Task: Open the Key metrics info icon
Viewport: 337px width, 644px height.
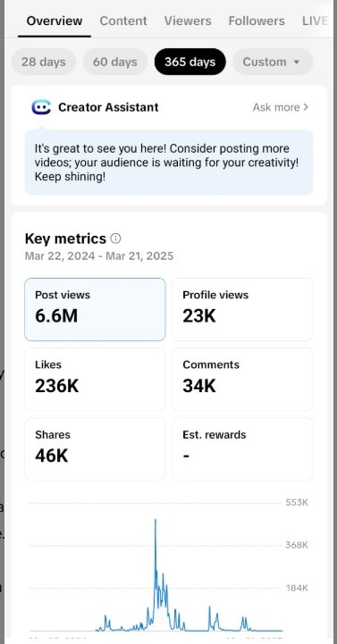Action: tap(116, 238)
